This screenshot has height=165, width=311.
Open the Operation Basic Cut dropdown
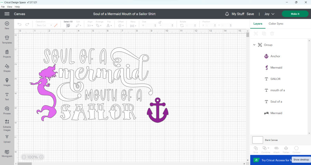44,25
